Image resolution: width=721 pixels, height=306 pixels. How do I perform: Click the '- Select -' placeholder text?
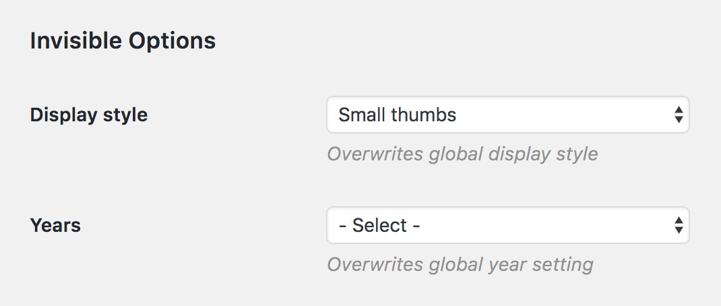[x=379, y=225]
